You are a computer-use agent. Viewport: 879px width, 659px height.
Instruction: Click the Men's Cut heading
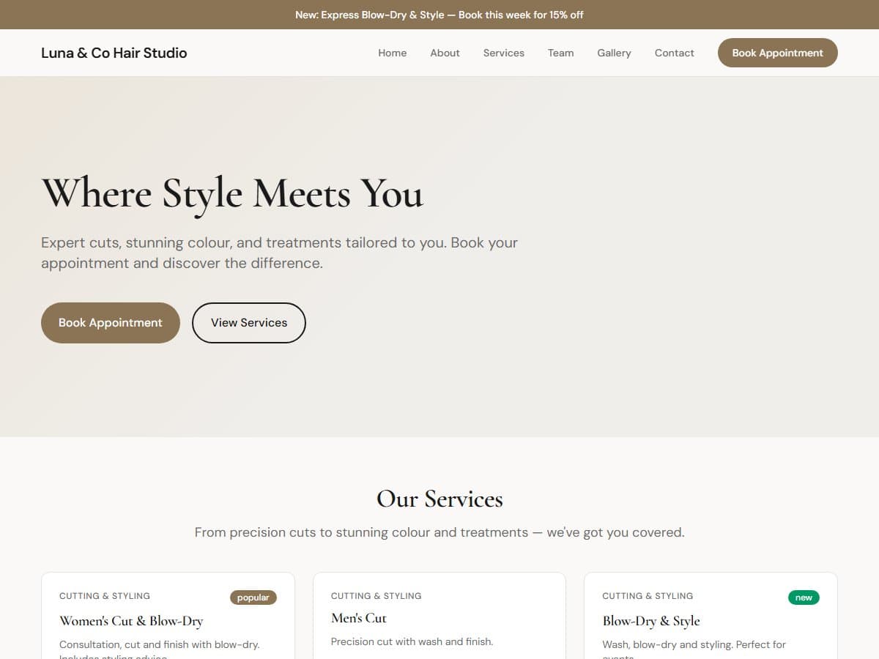point(358,617)
